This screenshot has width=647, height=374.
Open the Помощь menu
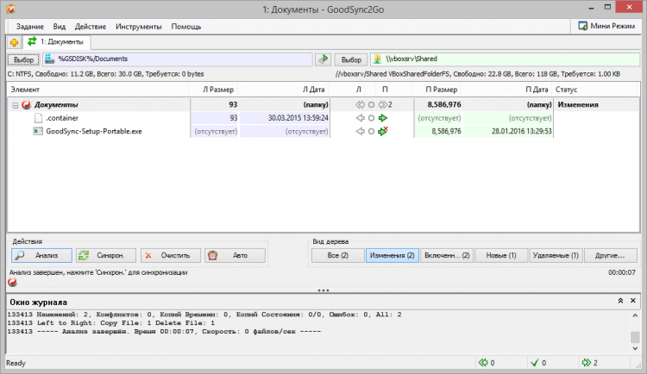pyautogui.click(x=186, y=27)
